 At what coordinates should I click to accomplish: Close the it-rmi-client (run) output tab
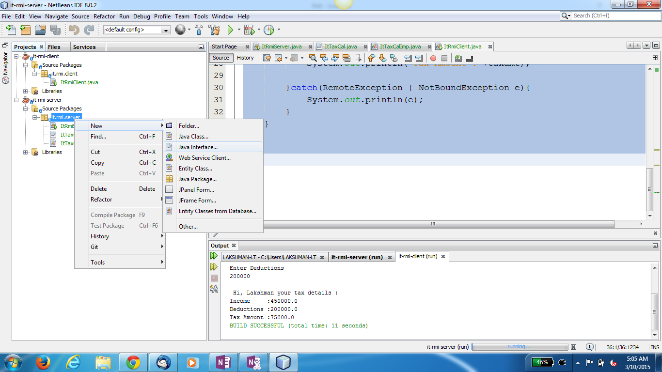coord(442,256)
